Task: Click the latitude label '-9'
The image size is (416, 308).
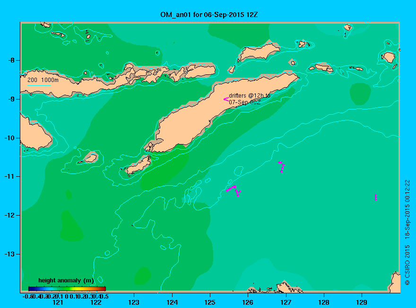Action: point(11,99)
